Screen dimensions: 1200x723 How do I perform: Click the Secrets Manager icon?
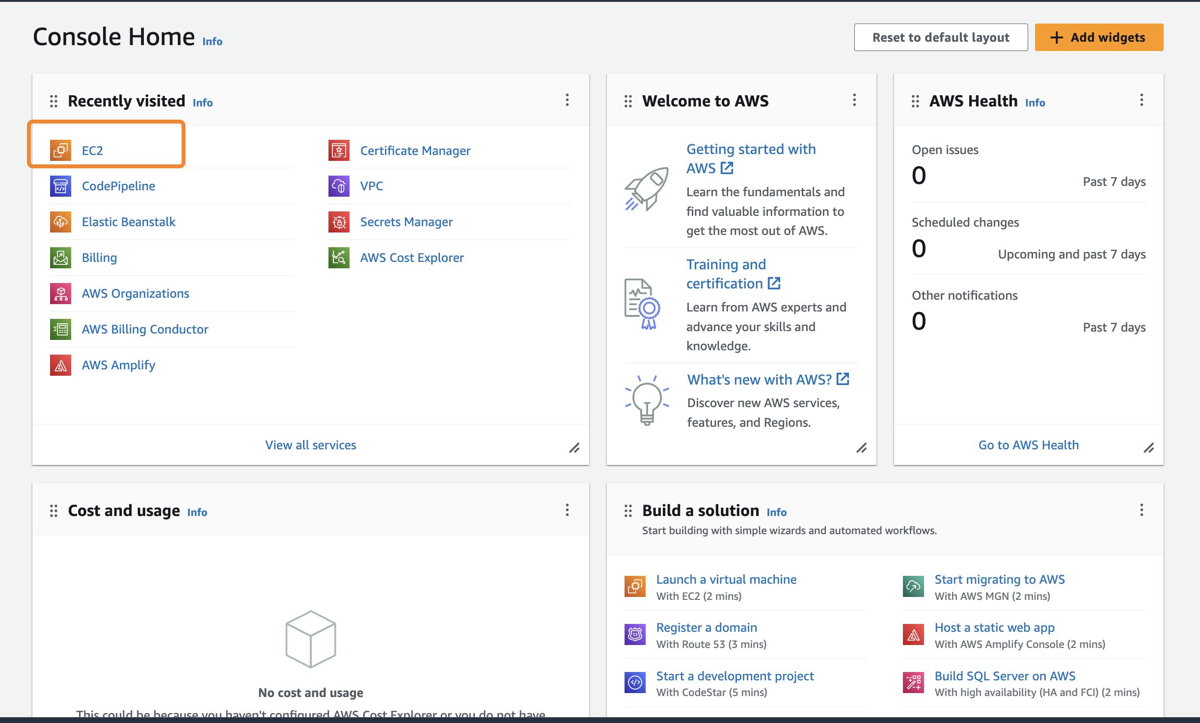pyautogui.click(x=339, y=222)
